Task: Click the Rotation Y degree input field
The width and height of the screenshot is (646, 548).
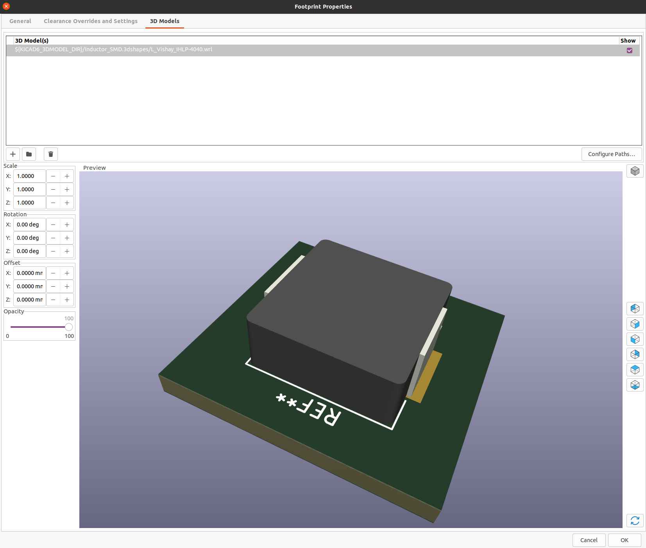Action: tap(30, 238)
